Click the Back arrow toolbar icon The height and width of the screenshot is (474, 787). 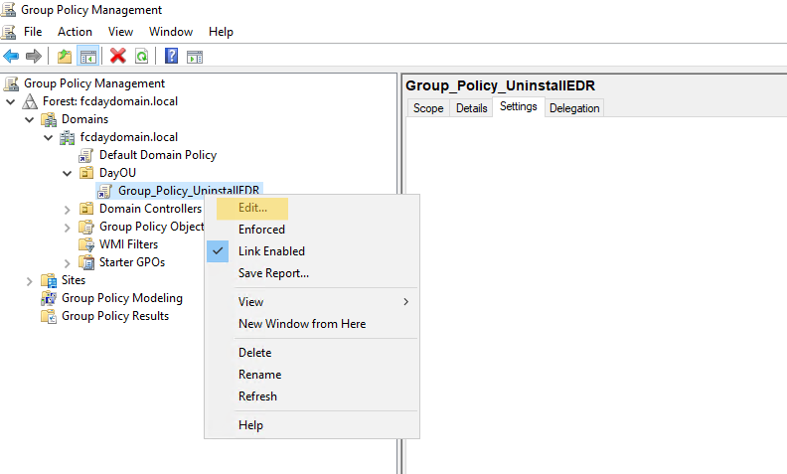click(11, 56)
